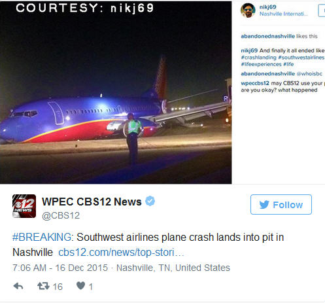Like the tweet with the heart icon
Viewport: 325px width, 303px height.
click(80, 285)
